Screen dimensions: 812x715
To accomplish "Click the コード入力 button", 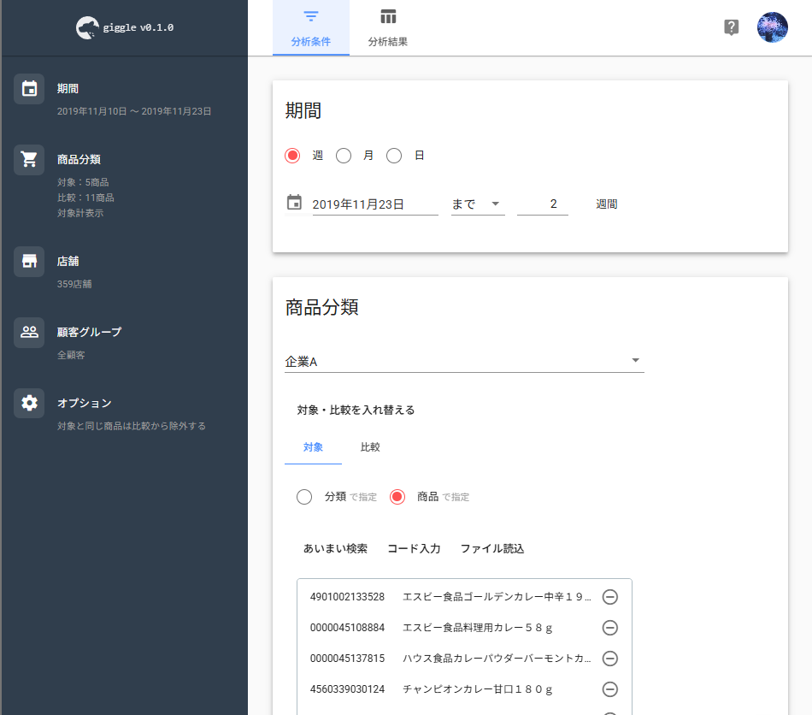I will (414, 549).
